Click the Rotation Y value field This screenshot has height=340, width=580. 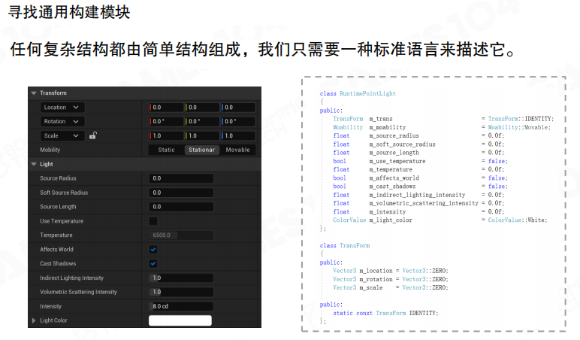tap(202, 122)
